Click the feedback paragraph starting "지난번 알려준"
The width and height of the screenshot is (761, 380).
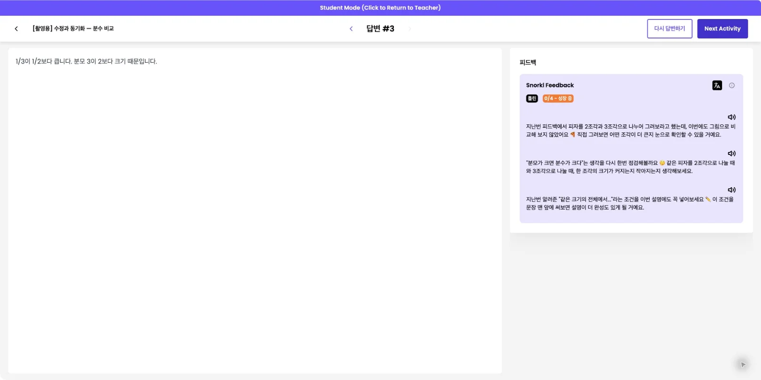click(x=631, y=203)
